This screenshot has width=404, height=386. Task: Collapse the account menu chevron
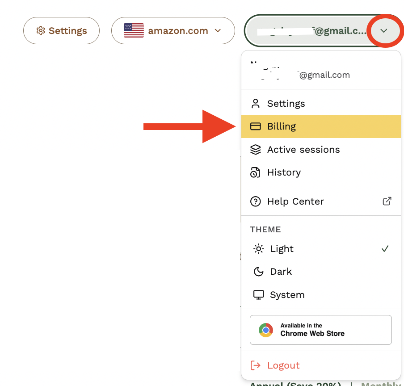point(384,31)
